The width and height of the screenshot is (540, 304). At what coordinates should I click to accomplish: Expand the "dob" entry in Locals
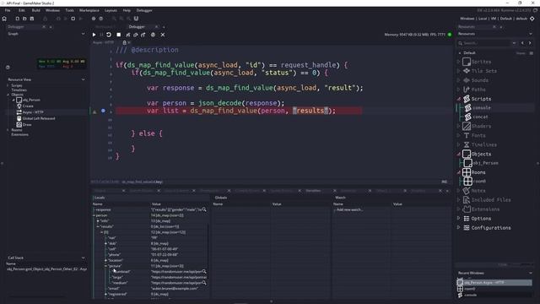tap(105, 244)
